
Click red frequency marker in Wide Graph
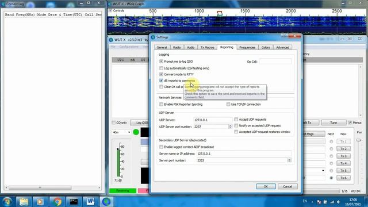coord(220,13)
